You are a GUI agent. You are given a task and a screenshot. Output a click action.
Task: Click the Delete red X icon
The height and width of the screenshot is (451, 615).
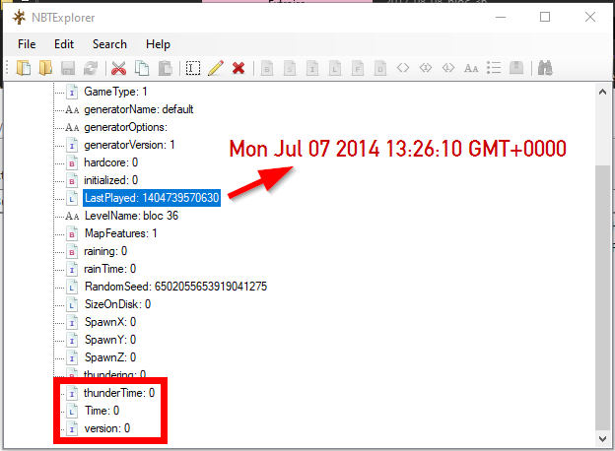[239, 68]
